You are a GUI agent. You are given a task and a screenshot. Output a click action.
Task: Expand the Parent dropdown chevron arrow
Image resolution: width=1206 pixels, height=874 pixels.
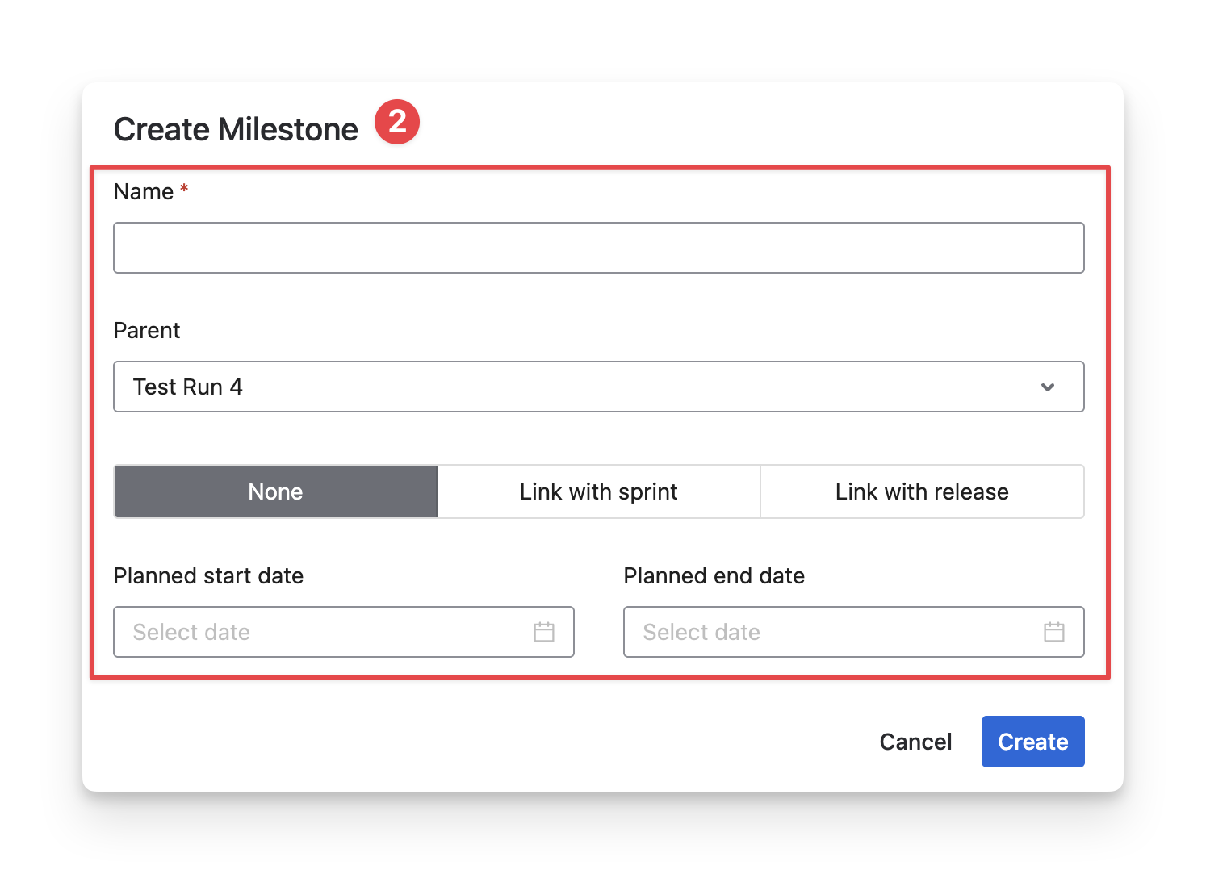[x=1048, y=387]
